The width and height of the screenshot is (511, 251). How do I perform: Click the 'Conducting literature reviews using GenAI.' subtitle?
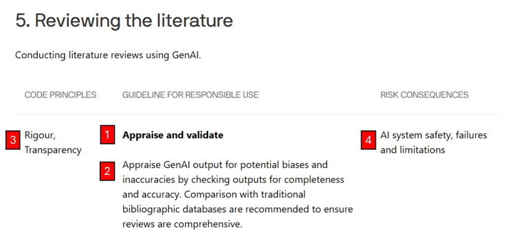pos(108,55)
